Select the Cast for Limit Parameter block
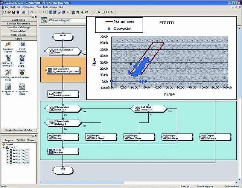Image resolution: width=242 pixels, height=188 pixels. pyautogui.click(x=63, y=94)
